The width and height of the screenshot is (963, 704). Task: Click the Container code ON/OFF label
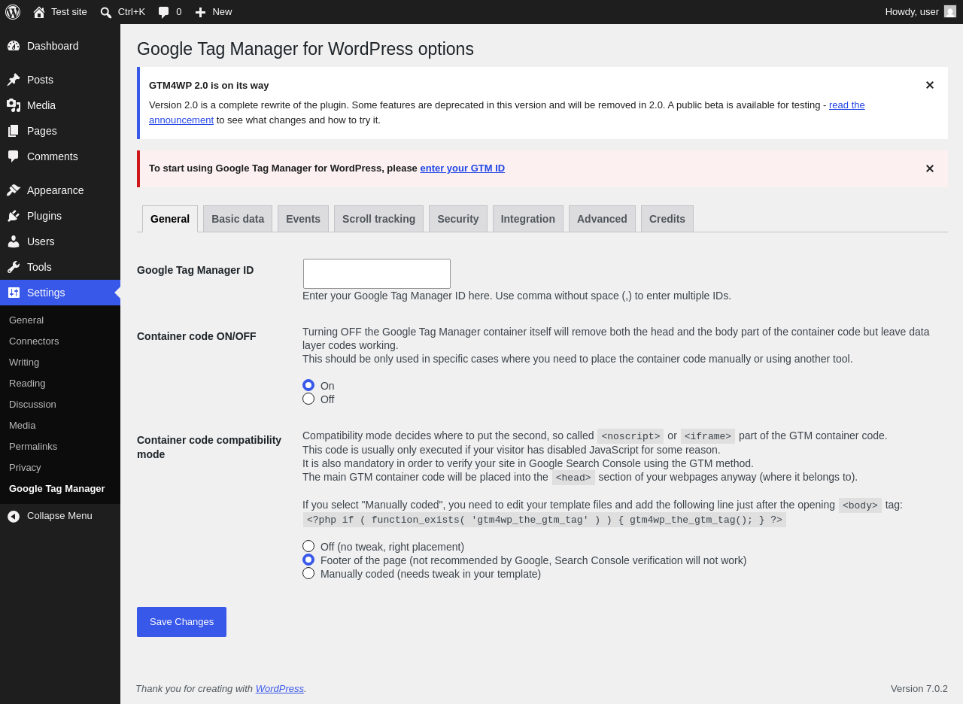pyautogui.click(x=196, y=336)
